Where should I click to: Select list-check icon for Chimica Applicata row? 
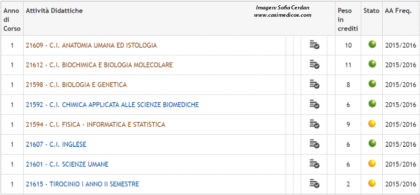click(314, 104)
